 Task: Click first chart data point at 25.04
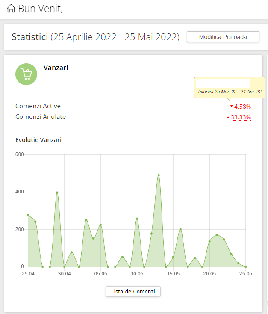(x=28, y=215)
